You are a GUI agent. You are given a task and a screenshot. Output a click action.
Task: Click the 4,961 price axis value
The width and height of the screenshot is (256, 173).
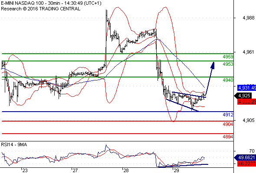pos(249,52)
